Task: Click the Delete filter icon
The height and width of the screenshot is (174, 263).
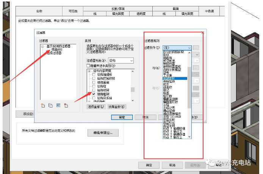Action: pos(66,105)
